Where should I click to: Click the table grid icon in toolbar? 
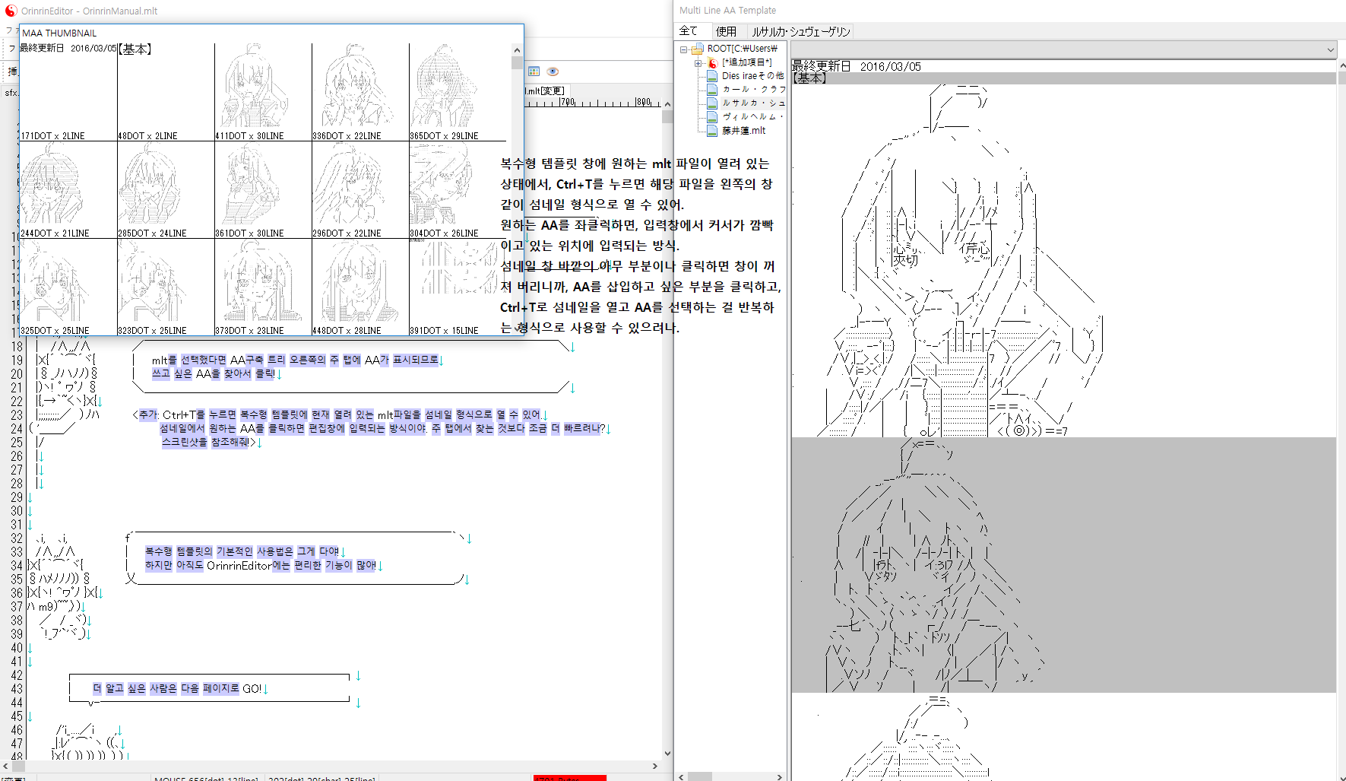pyautogui.click(x=534, y=71)
